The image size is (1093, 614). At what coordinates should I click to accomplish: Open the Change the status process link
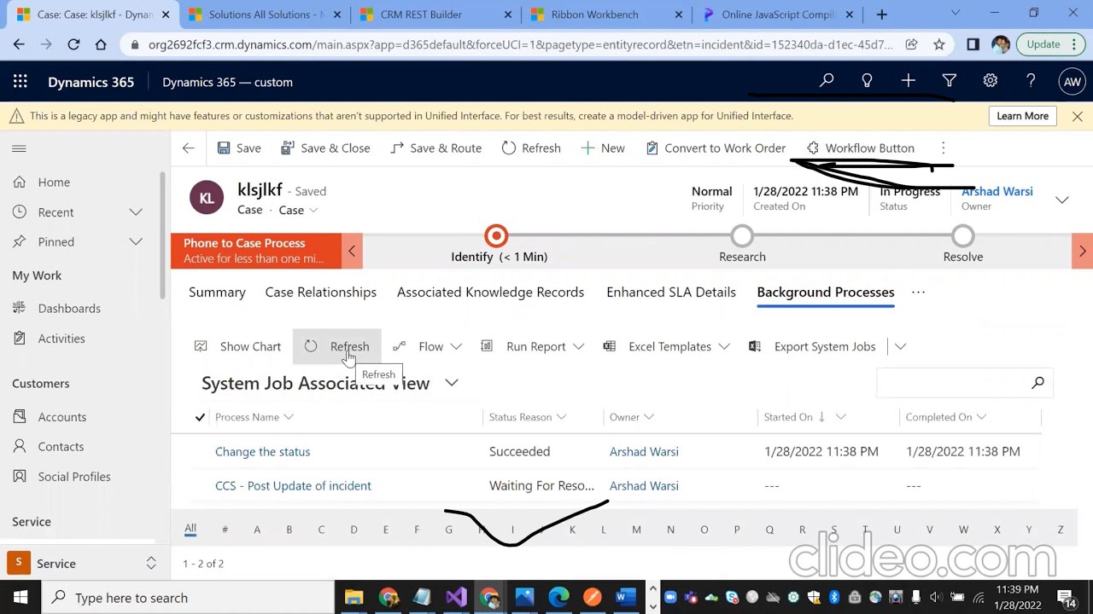tap(262, 451)
